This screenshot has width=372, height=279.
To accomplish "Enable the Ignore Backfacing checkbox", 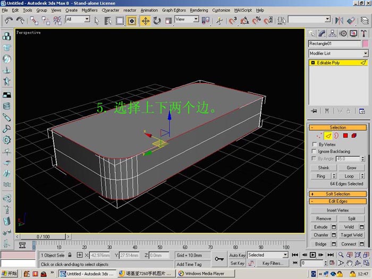I will pos(314,151).
